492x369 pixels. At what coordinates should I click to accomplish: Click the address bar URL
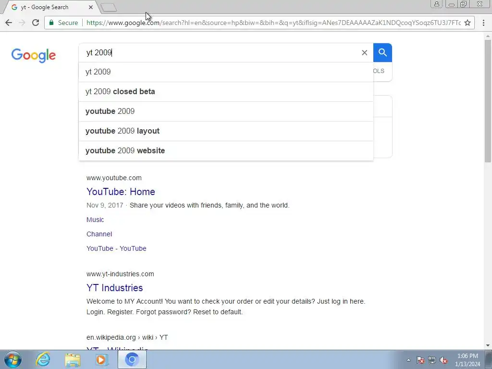click(273, 23)
